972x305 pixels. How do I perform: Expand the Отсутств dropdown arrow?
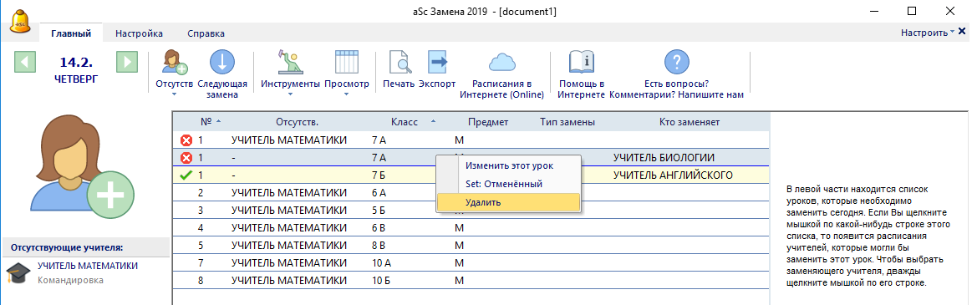click(x=174, y=95)
